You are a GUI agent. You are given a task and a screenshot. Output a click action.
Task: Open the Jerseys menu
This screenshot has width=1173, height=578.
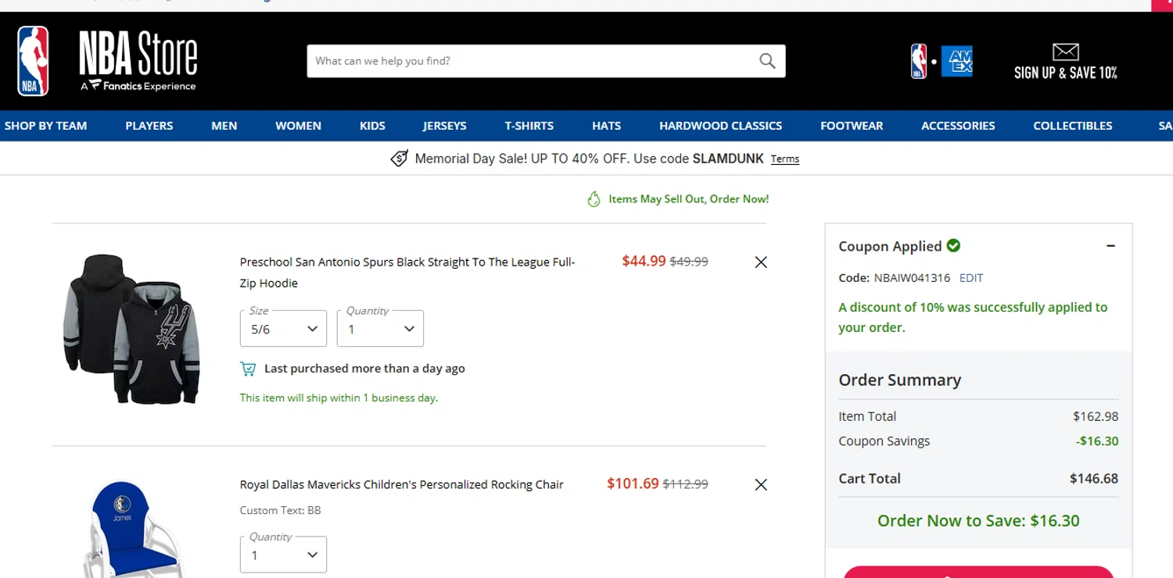[x=444, y=126]
